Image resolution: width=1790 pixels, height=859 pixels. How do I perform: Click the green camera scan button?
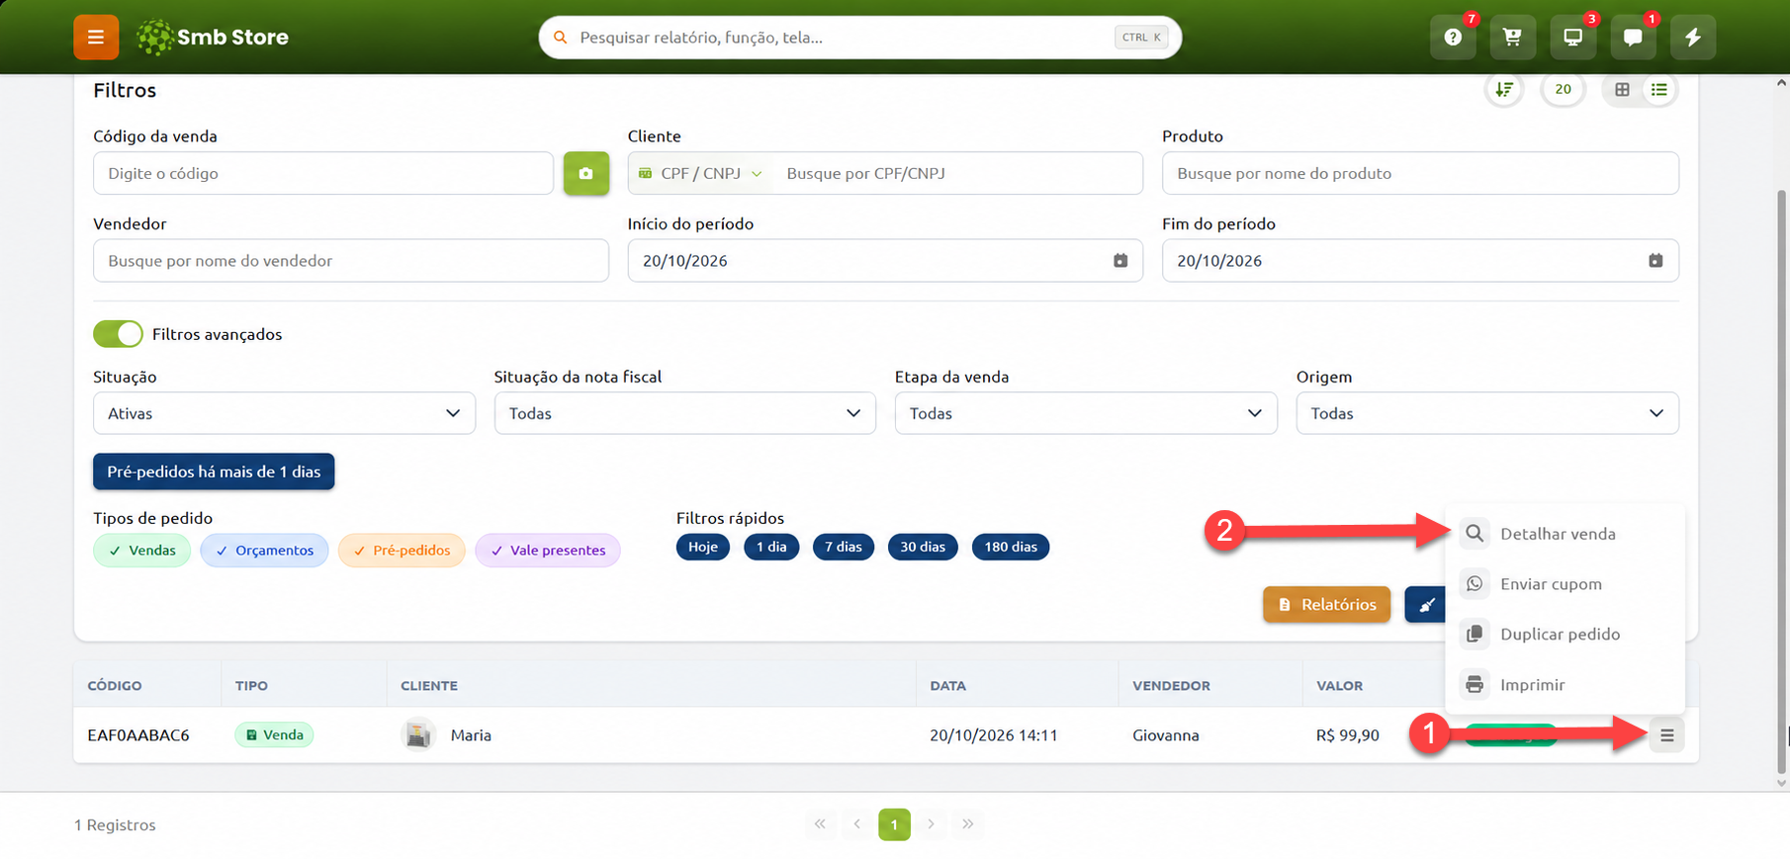pos(586,173)
